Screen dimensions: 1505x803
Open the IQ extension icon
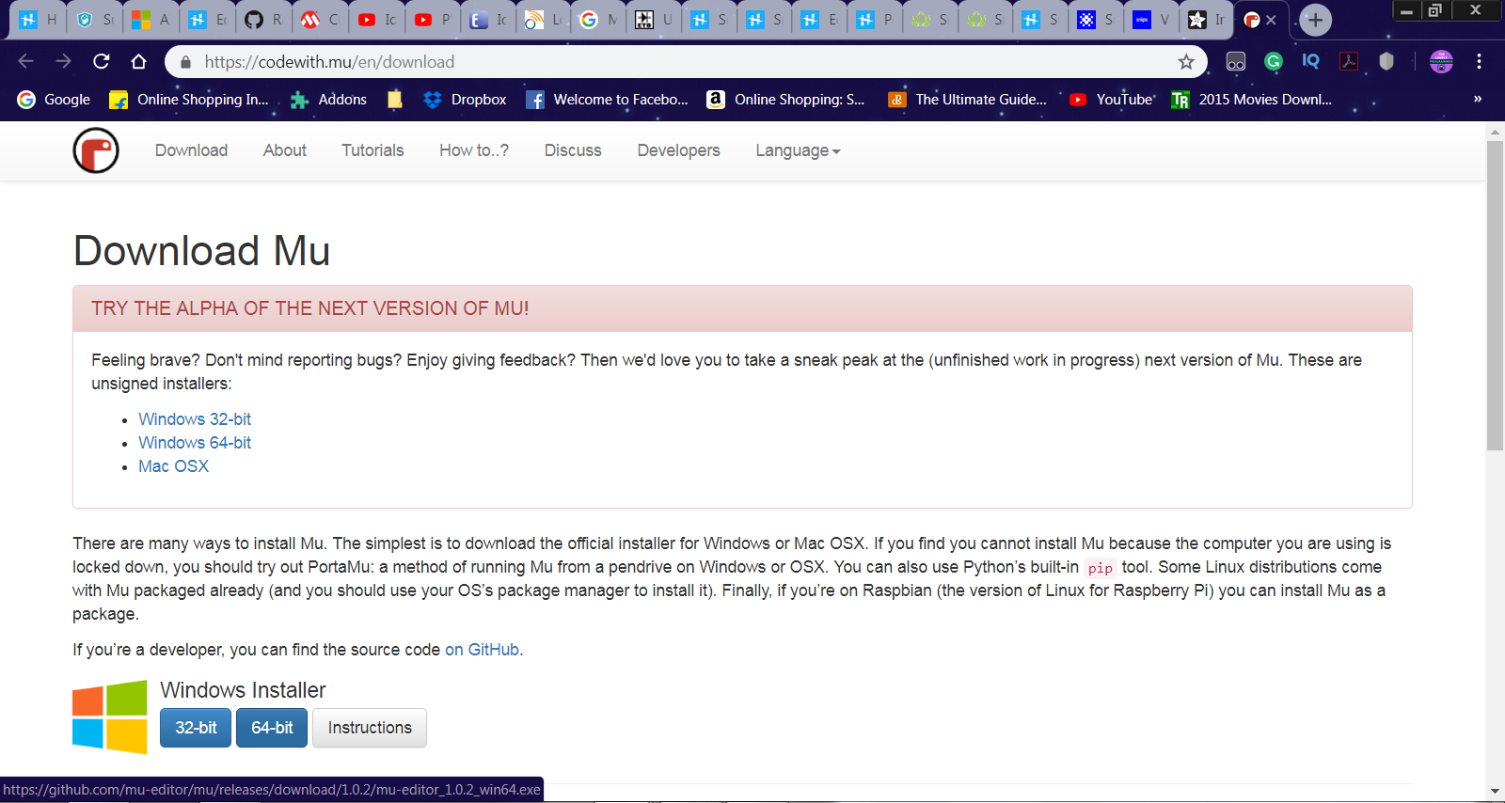(1310, 61)
